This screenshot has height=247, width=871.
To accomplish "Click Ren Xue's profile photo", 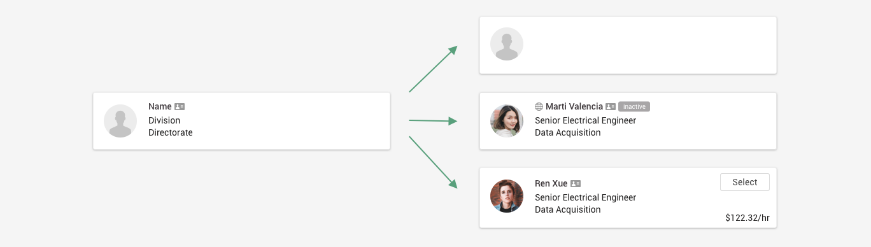I will pos(507,196).
